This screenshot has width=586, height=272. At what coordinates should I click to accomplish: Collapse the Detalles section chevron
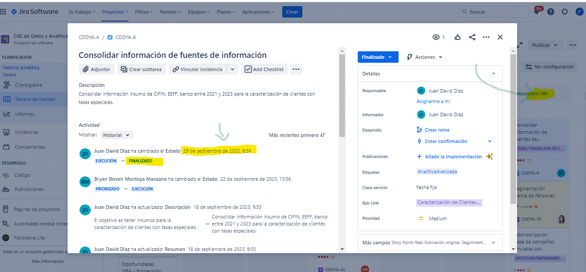click(x=493, y=74)
